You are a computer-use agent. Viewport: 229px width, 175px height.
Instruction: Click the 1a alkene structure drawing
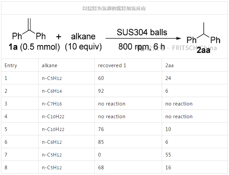pos(29,30)
